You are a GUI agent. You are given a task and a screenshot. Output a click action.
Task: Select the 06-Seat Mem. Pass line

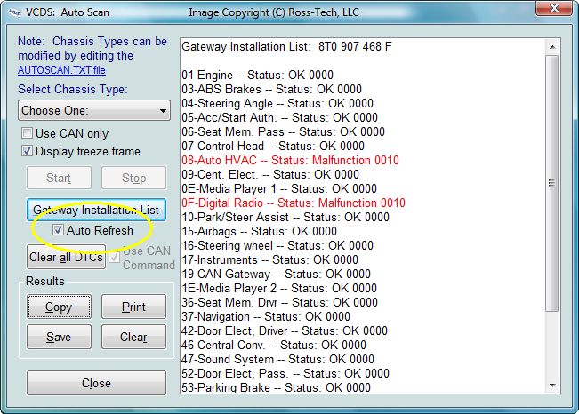pyautogui.click(x=283, y=132)
